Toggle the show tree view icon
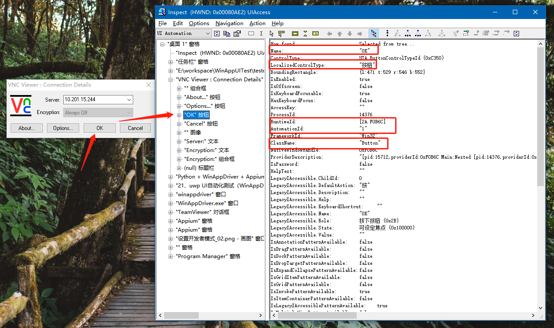 point(374,33)
